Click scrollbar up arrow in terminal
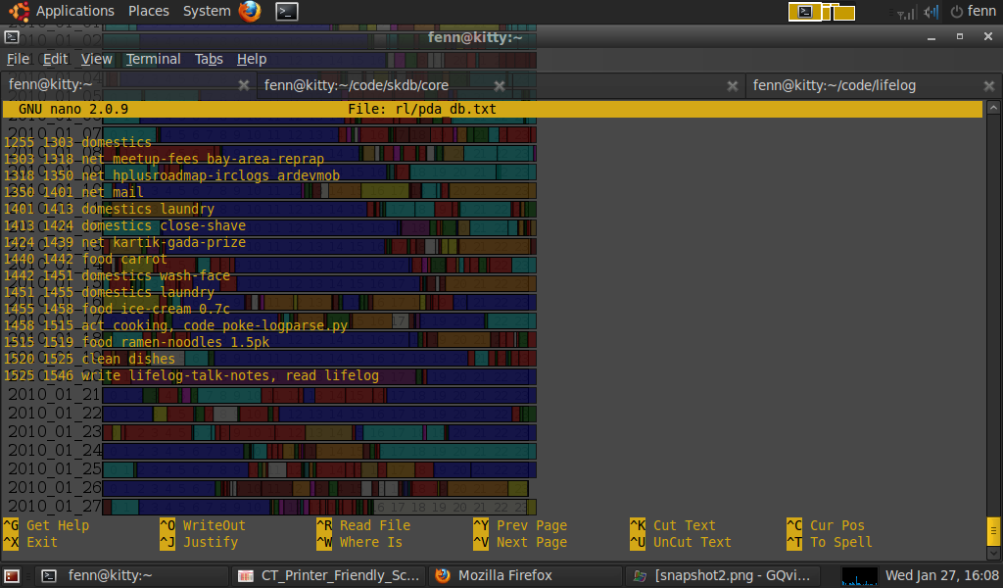Screen dimensions: 1003x588 [x=993, y=108]
